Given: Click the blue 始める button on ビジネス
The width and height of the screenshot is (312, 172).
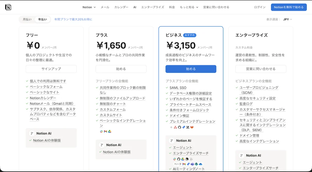Looking at the screenshot, I should coord(191,69).
